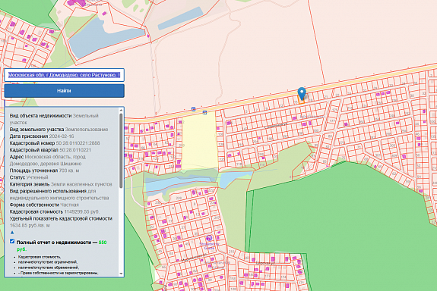Click the Земли населенных пунктов category text

(x=81, y=184)
